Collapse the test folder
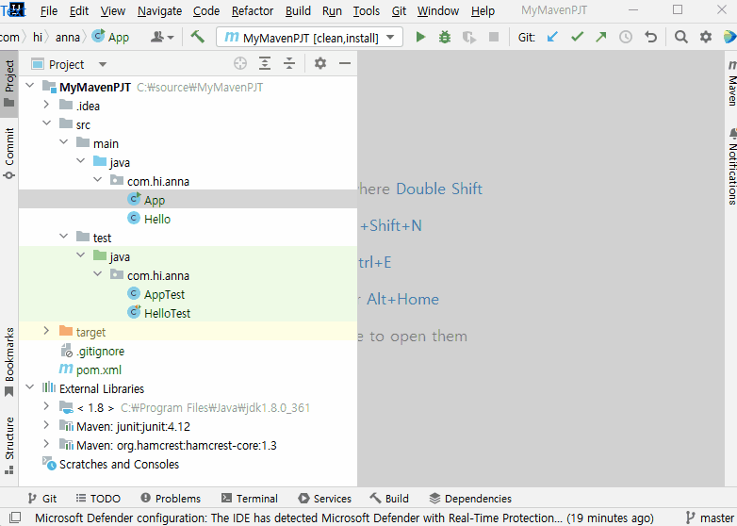 coord(63,236)
